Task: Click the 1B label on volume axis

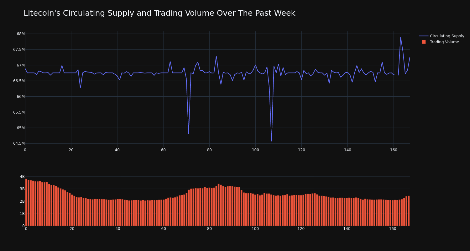Action: [x=22, y=213]
